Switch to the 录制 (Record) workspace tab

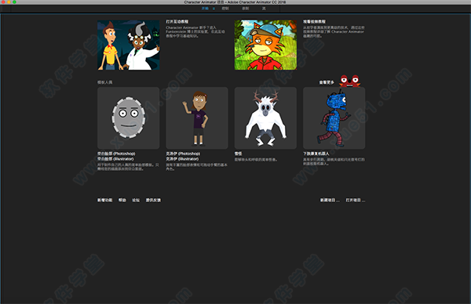click(246, 9)
